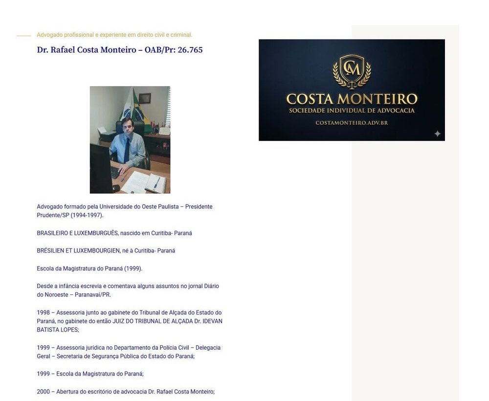
Task: Click the CM shield emblem in the banner
Action: click(x=352, y=71)
